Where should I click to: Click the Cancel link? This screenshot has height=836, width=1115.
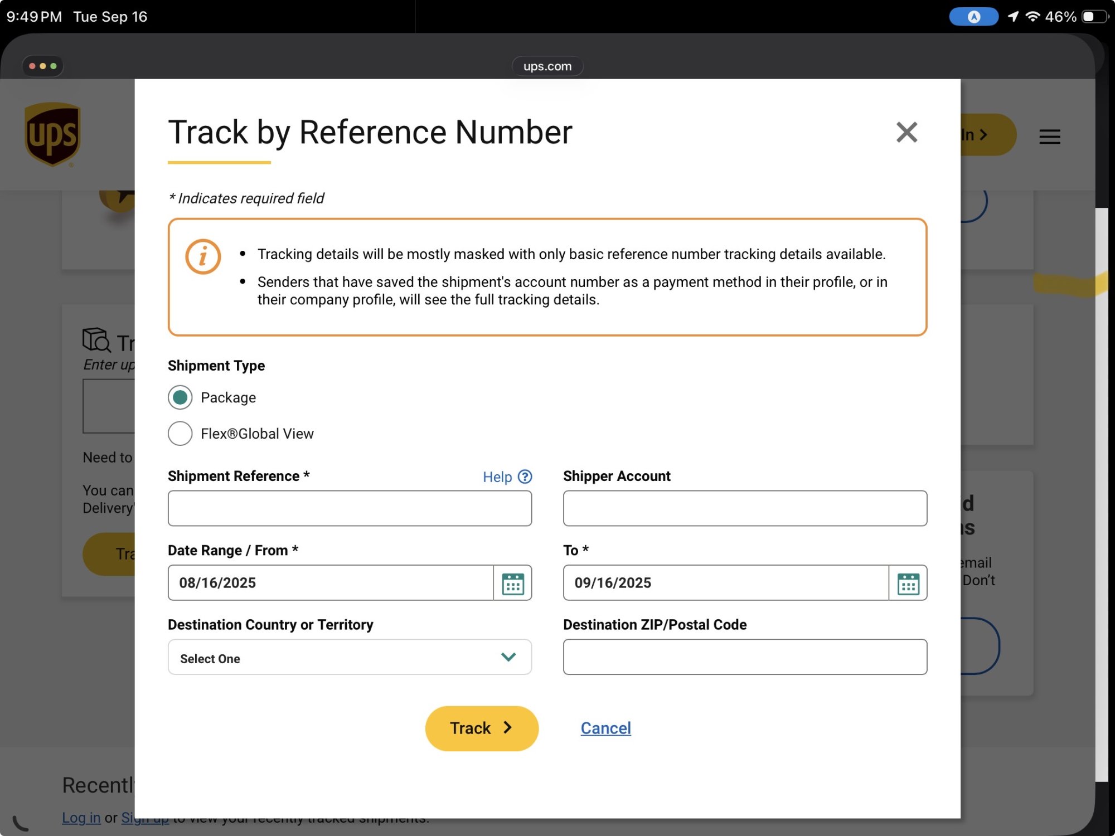tap(605, 728)
